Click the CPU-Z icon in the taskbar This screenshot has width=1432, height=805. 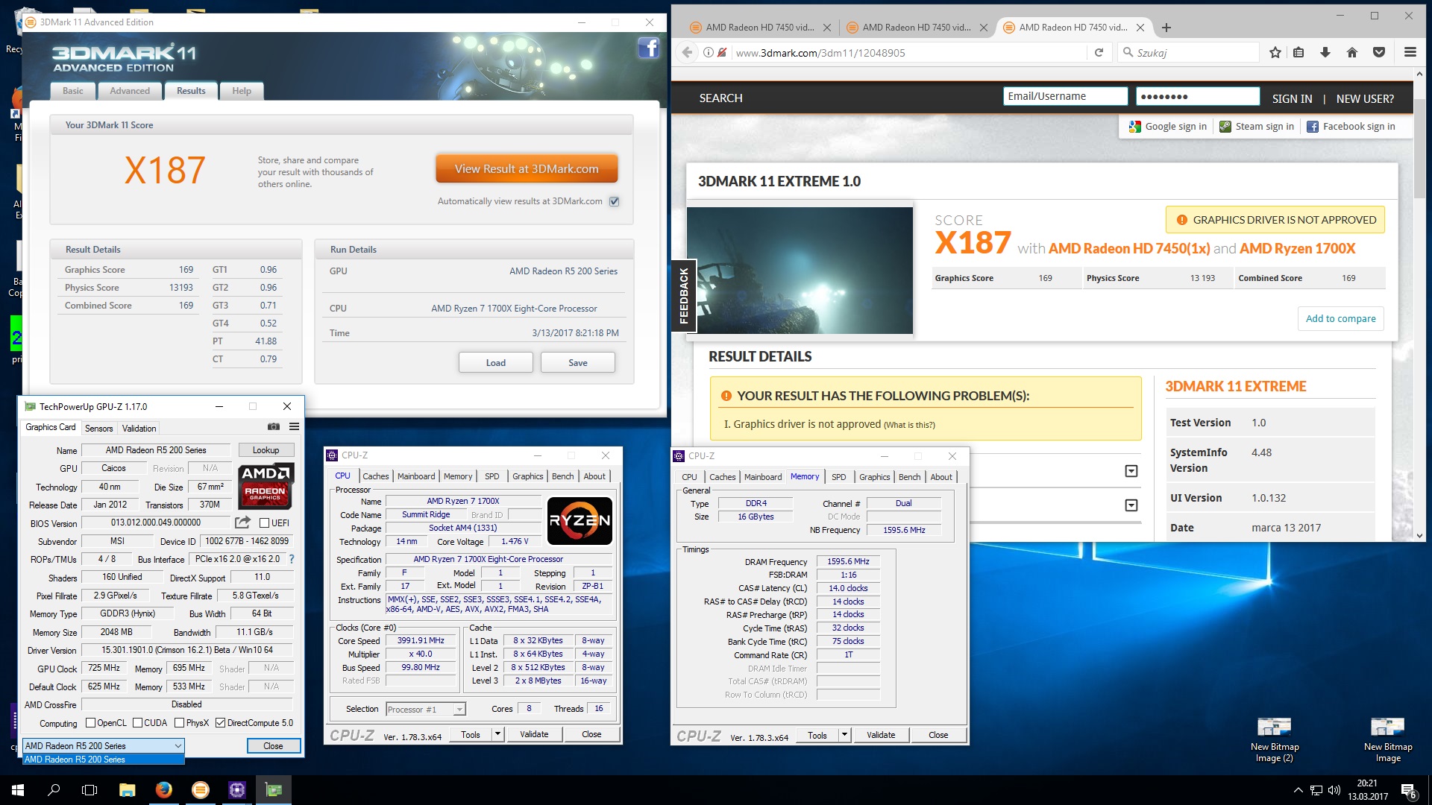coord(237,790)
